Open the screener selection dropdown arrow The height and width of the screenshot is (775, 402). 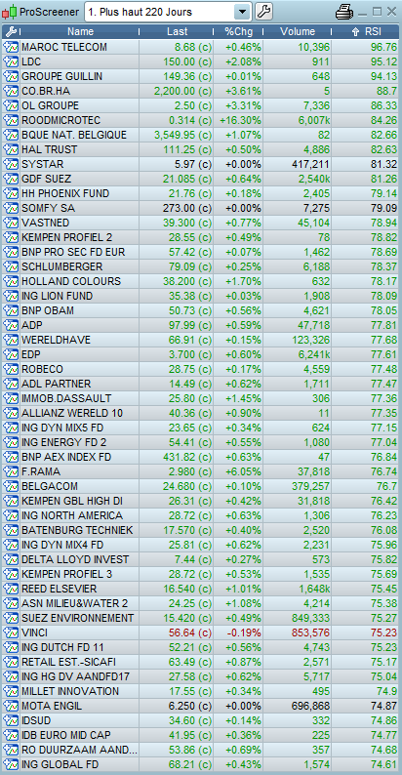(x=242, y=12)
